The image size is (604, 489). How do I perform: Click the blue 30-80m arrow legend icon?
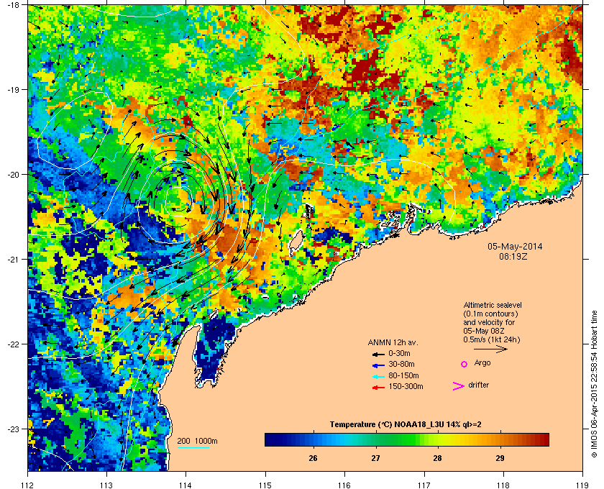(378, 365)
